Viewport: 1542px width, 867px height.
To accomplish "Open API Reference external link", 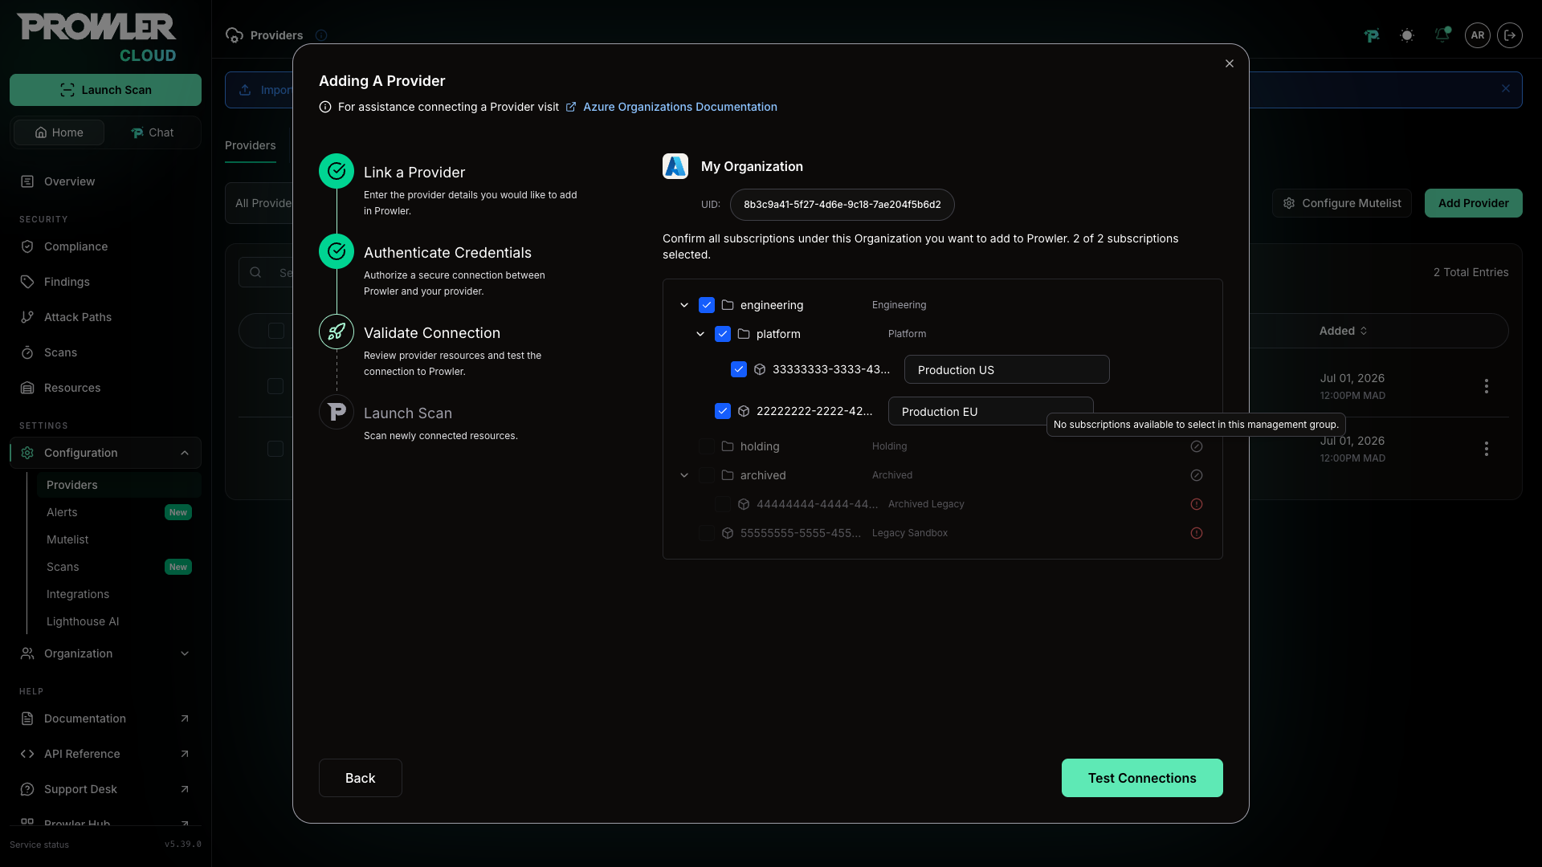I will coord(105,754).
